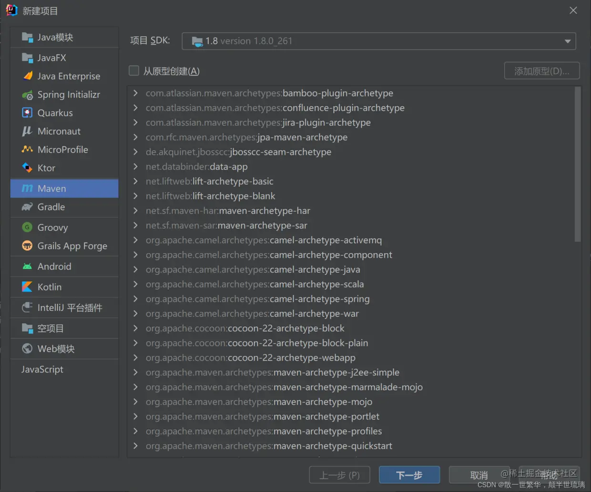Select maven-archetype-mojo row
591x492 pixels.
pos(351,402)
